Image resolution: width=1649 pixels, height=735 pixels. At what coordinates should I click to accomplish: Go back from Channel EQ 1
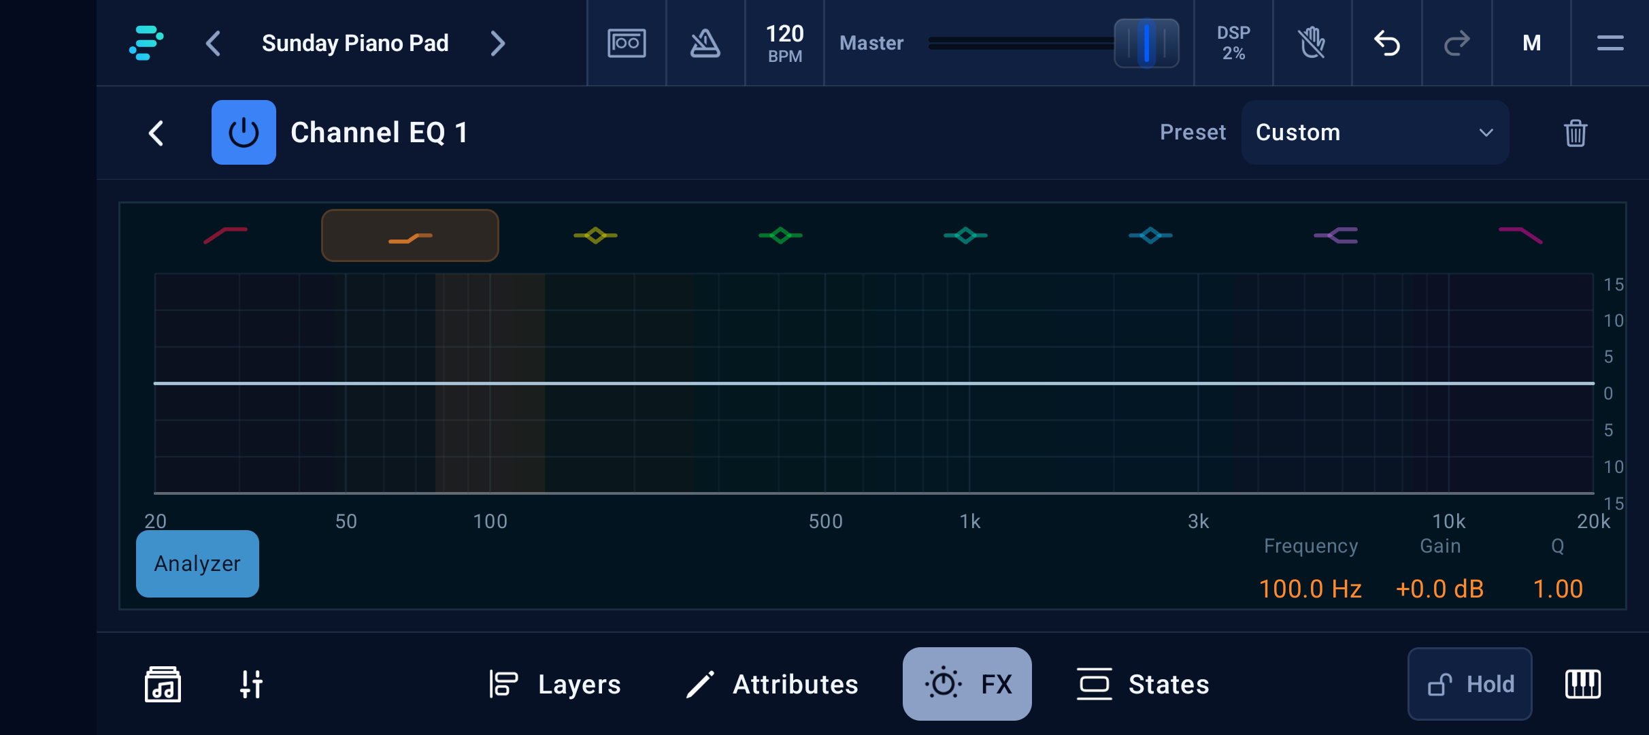click(x=156, y=133)
